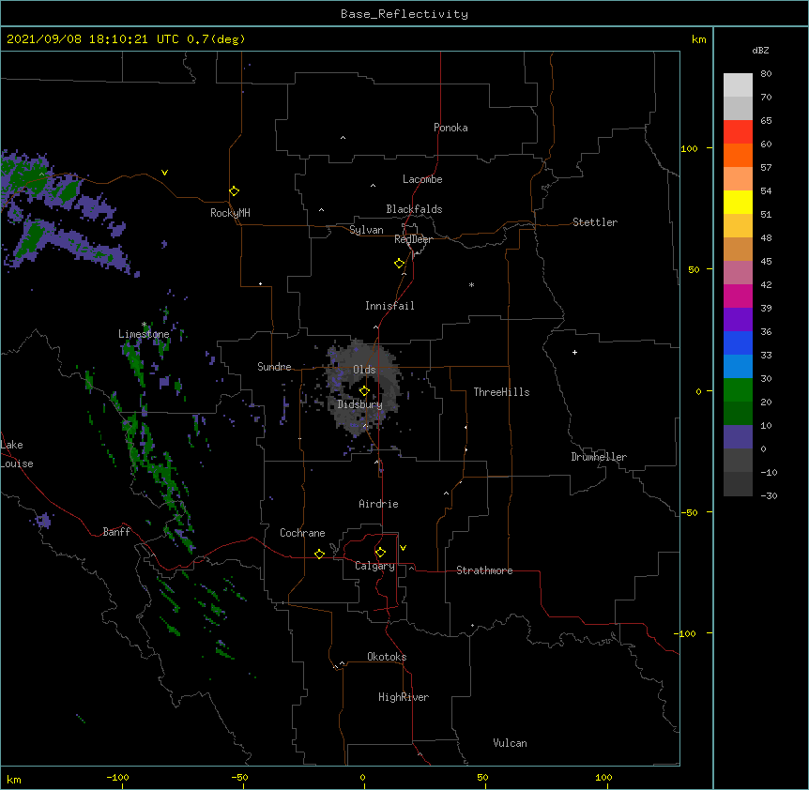Click the dBZ legend heading

(760, 51)
